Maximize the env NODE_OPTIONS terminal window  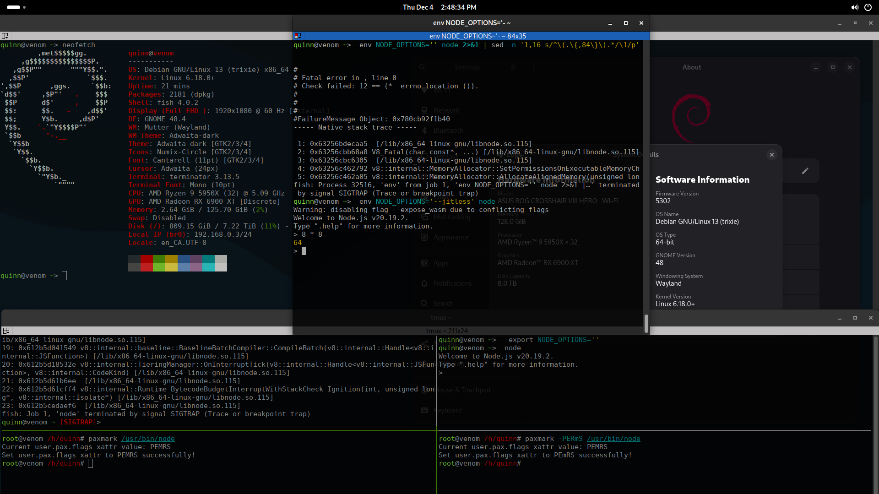pyautogui.click(x=626, y=23)
